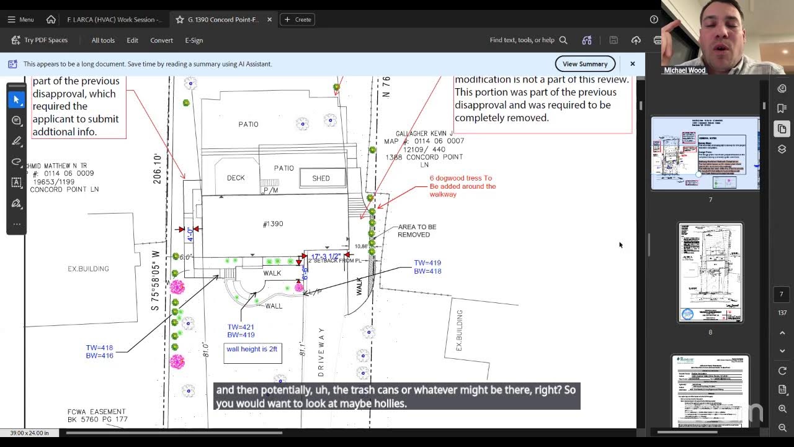Toggle the Page Thumbnails panel icon
The width and height of the screenshot is (794, 447).
782,129
